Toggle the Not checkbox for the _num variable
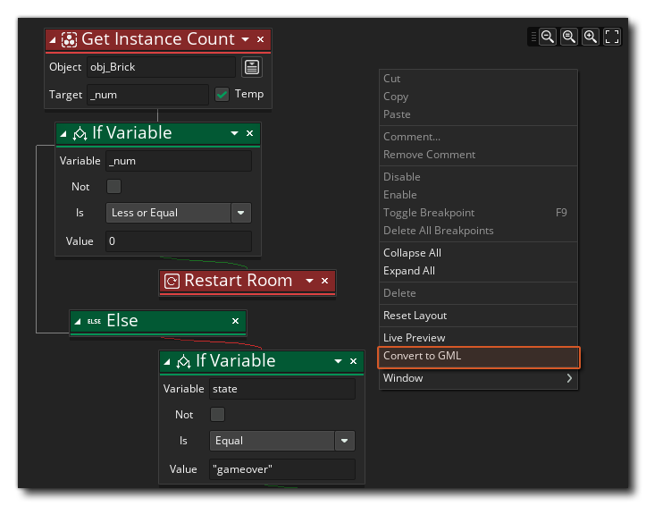Viewport: 646px width, 506px height. click(113, 187)
